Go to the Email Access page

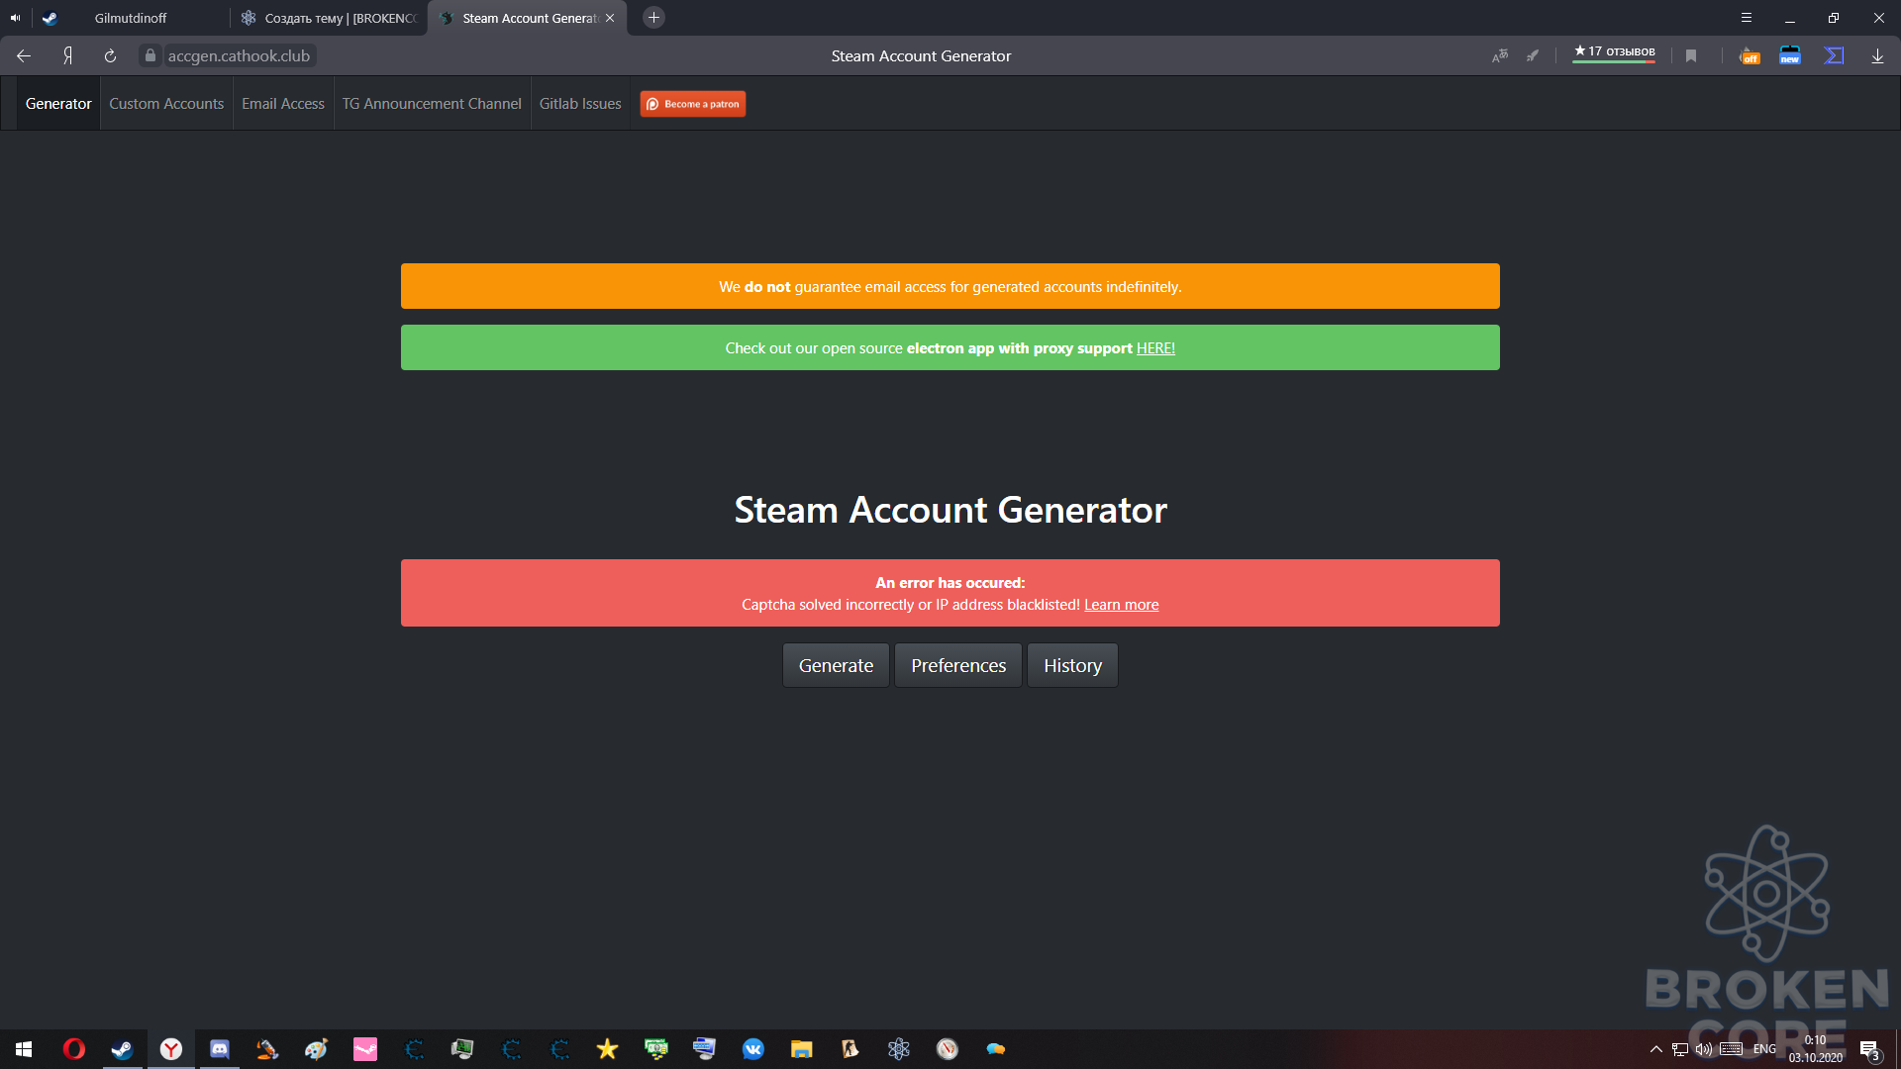pyautogui.click(x=283, y=104)
